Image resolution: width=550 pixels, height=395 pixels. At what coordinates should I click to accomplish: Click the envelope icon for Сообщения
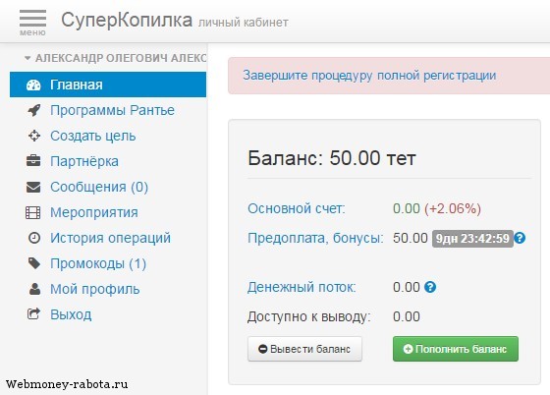(33, 187)
